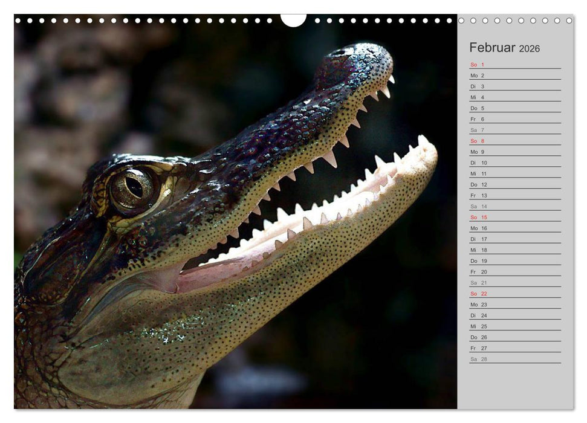Click the Do 5 date line
The width and height of the screenshot is (587, 423).
[x=514, y=108]
